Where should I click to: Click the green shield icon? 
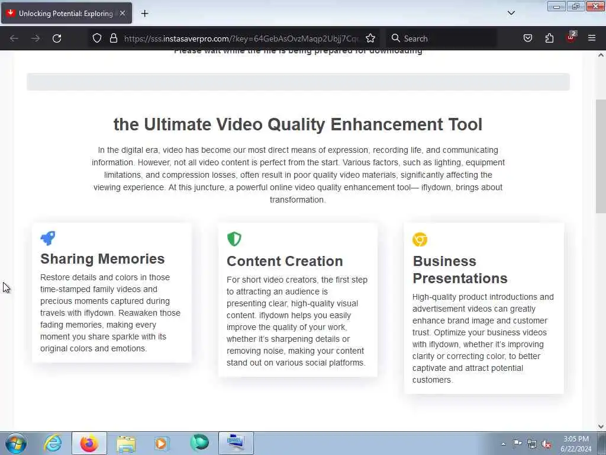coord(234,239)
